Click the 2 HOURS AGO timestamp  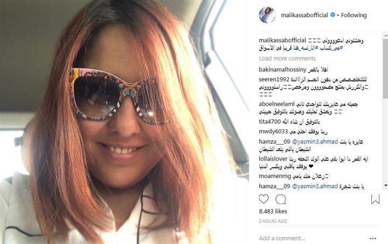click(273, 221)
